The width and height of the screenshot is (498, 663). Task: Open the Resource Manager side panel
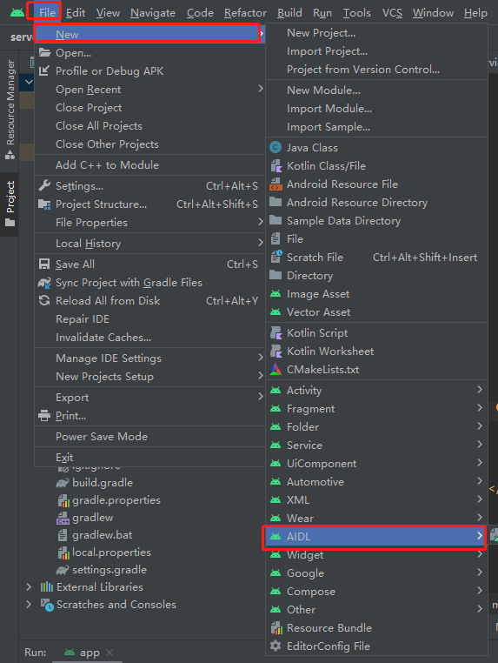point(10,109)
